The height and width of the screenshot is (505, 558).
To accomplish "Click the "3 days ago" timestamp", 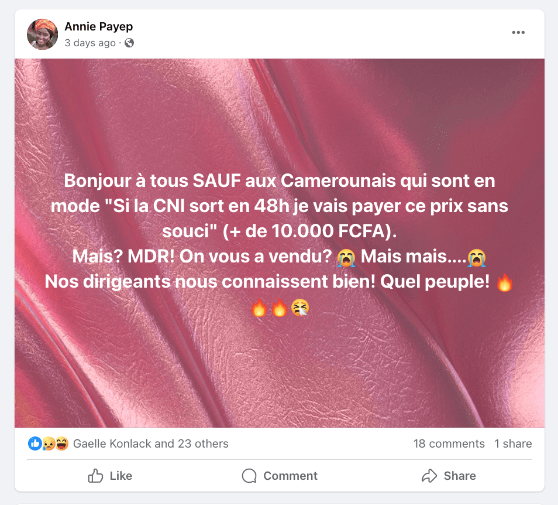I will pyautogui.click(x=90, y=43).
